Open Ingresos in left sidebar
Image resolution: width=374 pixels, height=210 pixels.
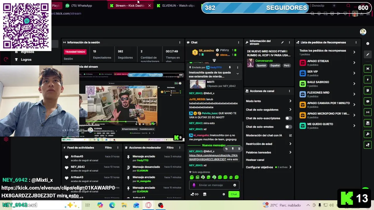tap(27, 52)
